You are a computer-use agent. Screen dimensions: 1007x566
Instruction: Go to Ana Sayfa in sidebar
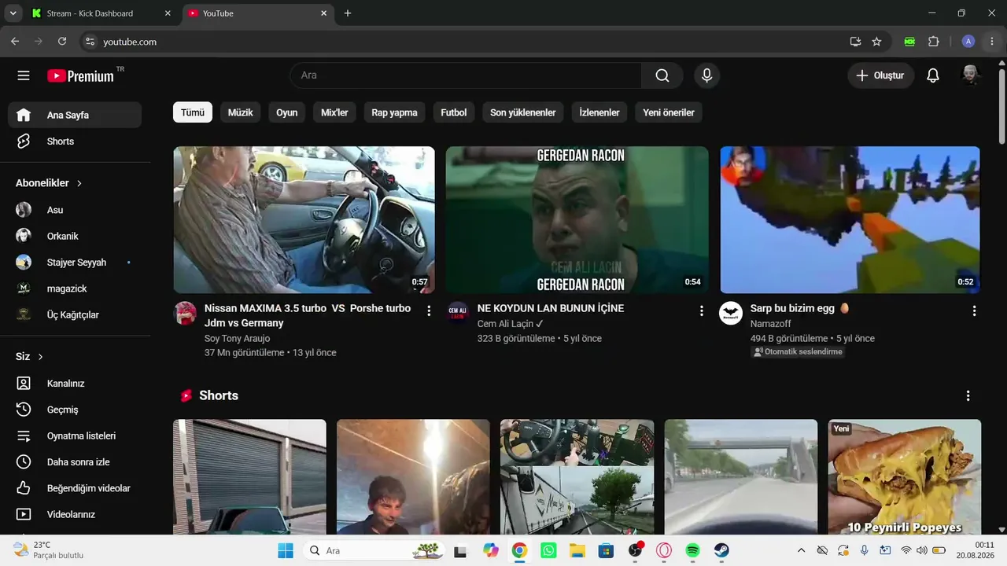[75, 115]
